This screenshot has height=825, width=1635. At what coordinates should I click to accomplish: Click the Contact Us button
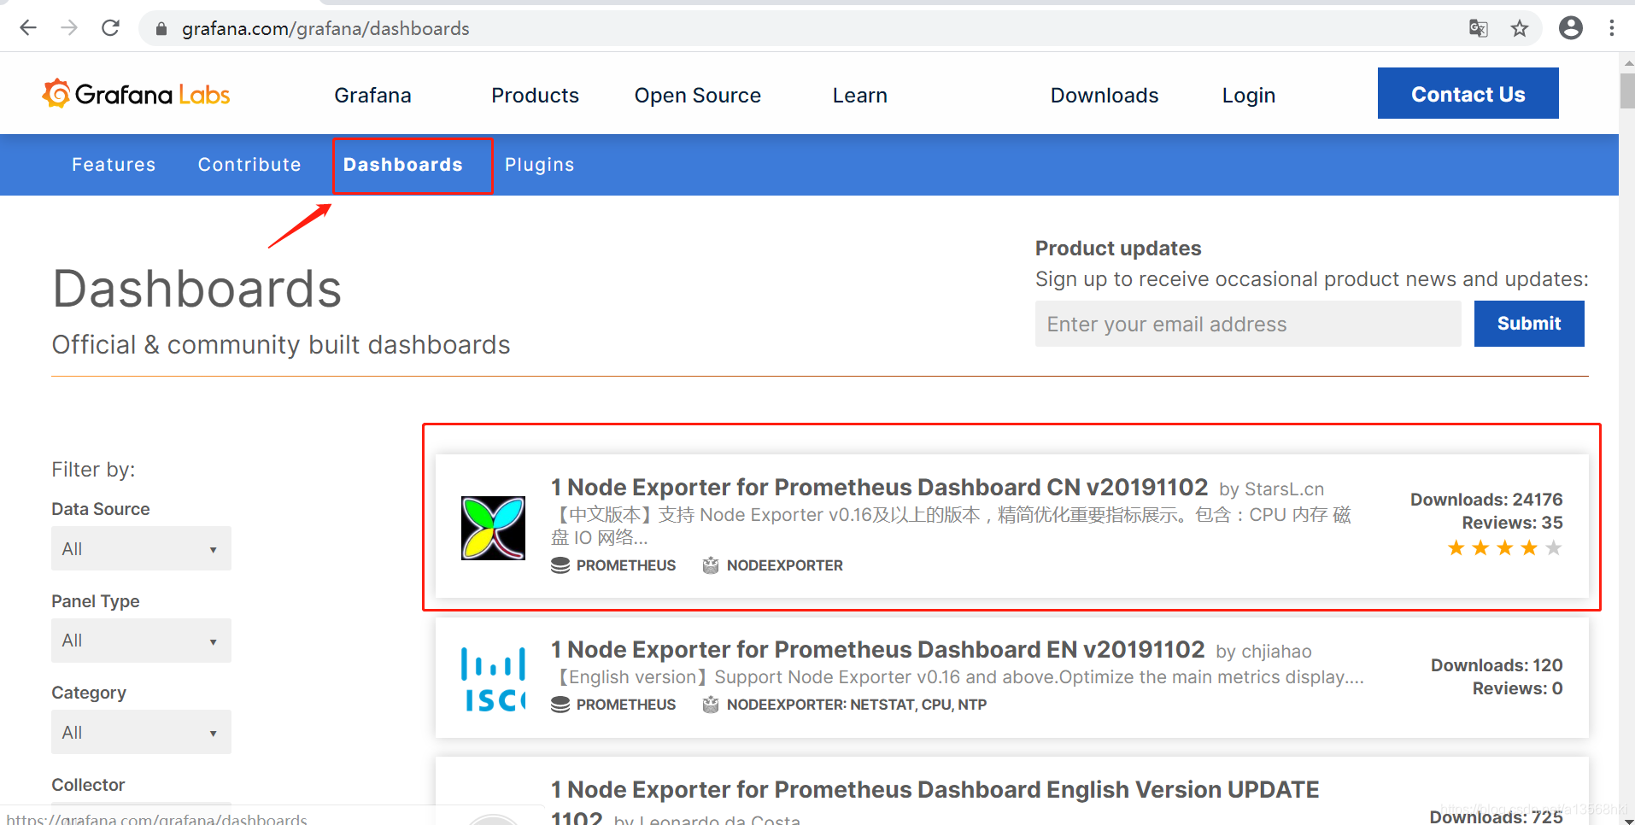[x=1468, y=94]
